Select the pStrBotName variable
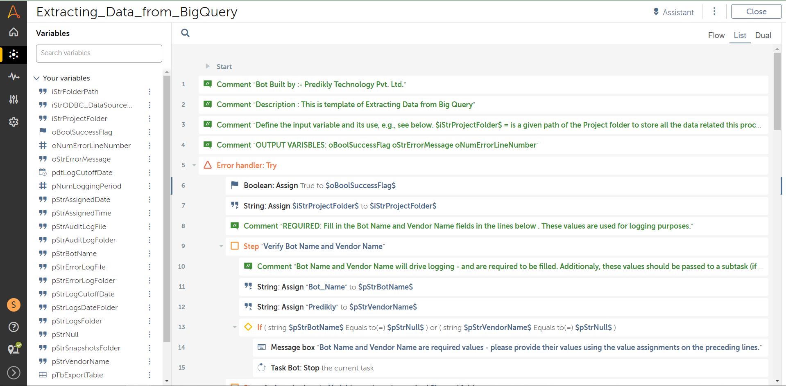786x386 pixels. point(74,254)
